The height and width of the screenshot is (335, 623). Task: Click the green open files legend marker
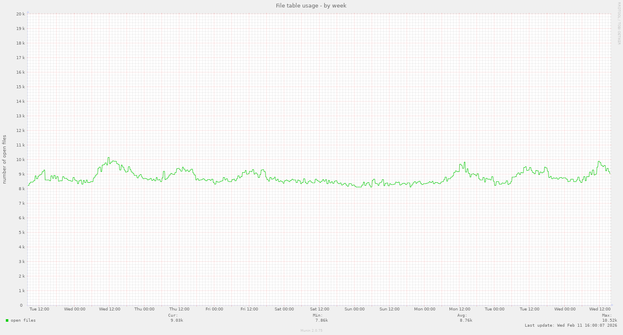(x=6, y=320)
